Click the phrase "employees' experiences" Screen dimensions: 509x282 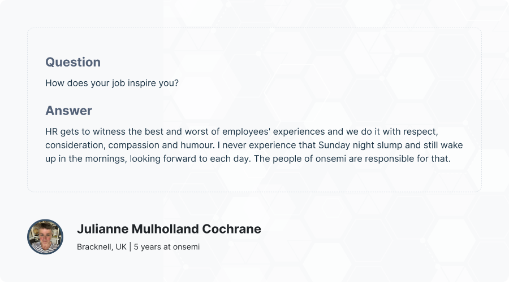(x=269, y=131)
